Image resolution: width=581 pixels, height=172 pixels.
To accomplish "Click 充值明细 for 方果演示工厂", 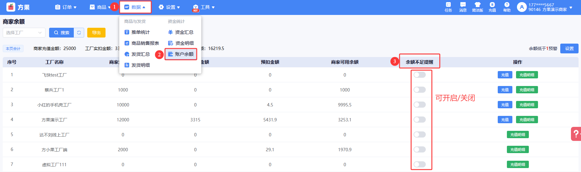I will pos(527,120).
